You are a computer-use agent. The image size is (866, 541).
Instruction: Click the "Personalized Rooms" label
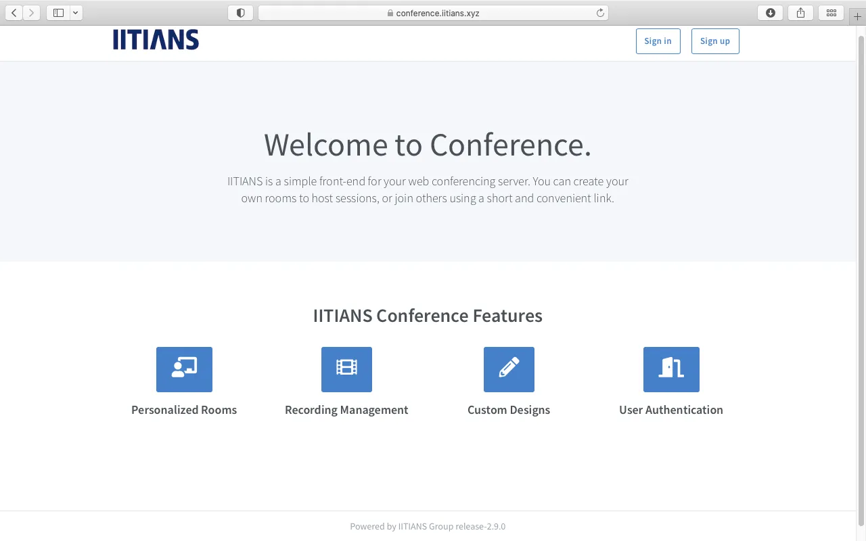point(184,410)
